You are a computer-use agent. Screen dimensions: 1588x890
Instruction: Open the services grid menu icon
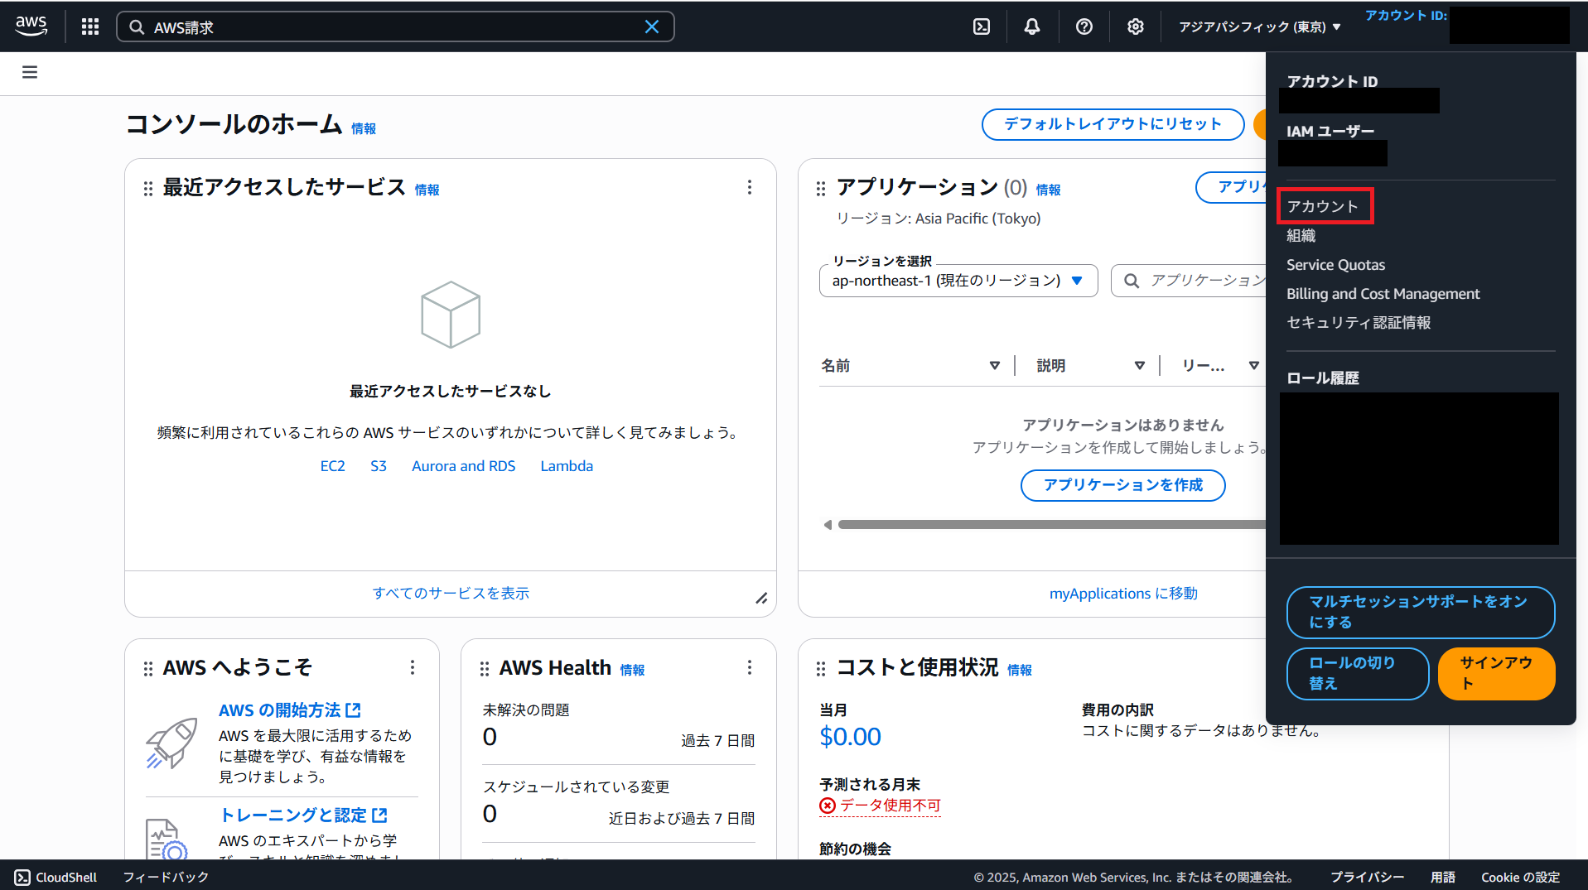coord(90,26)
